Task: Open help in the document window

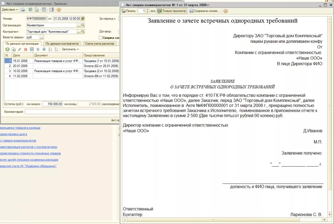Action: (59, 10)
